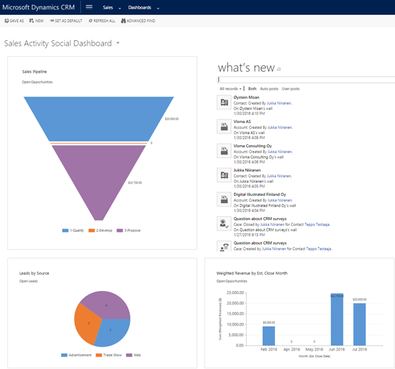The image size is (395, 369).
Task: Click the Jul 2016 revenue bar
Action: (360, 324)
